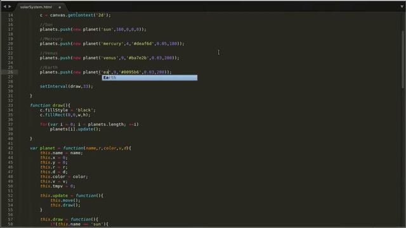Click the this.v = v line

click(53, 182)
